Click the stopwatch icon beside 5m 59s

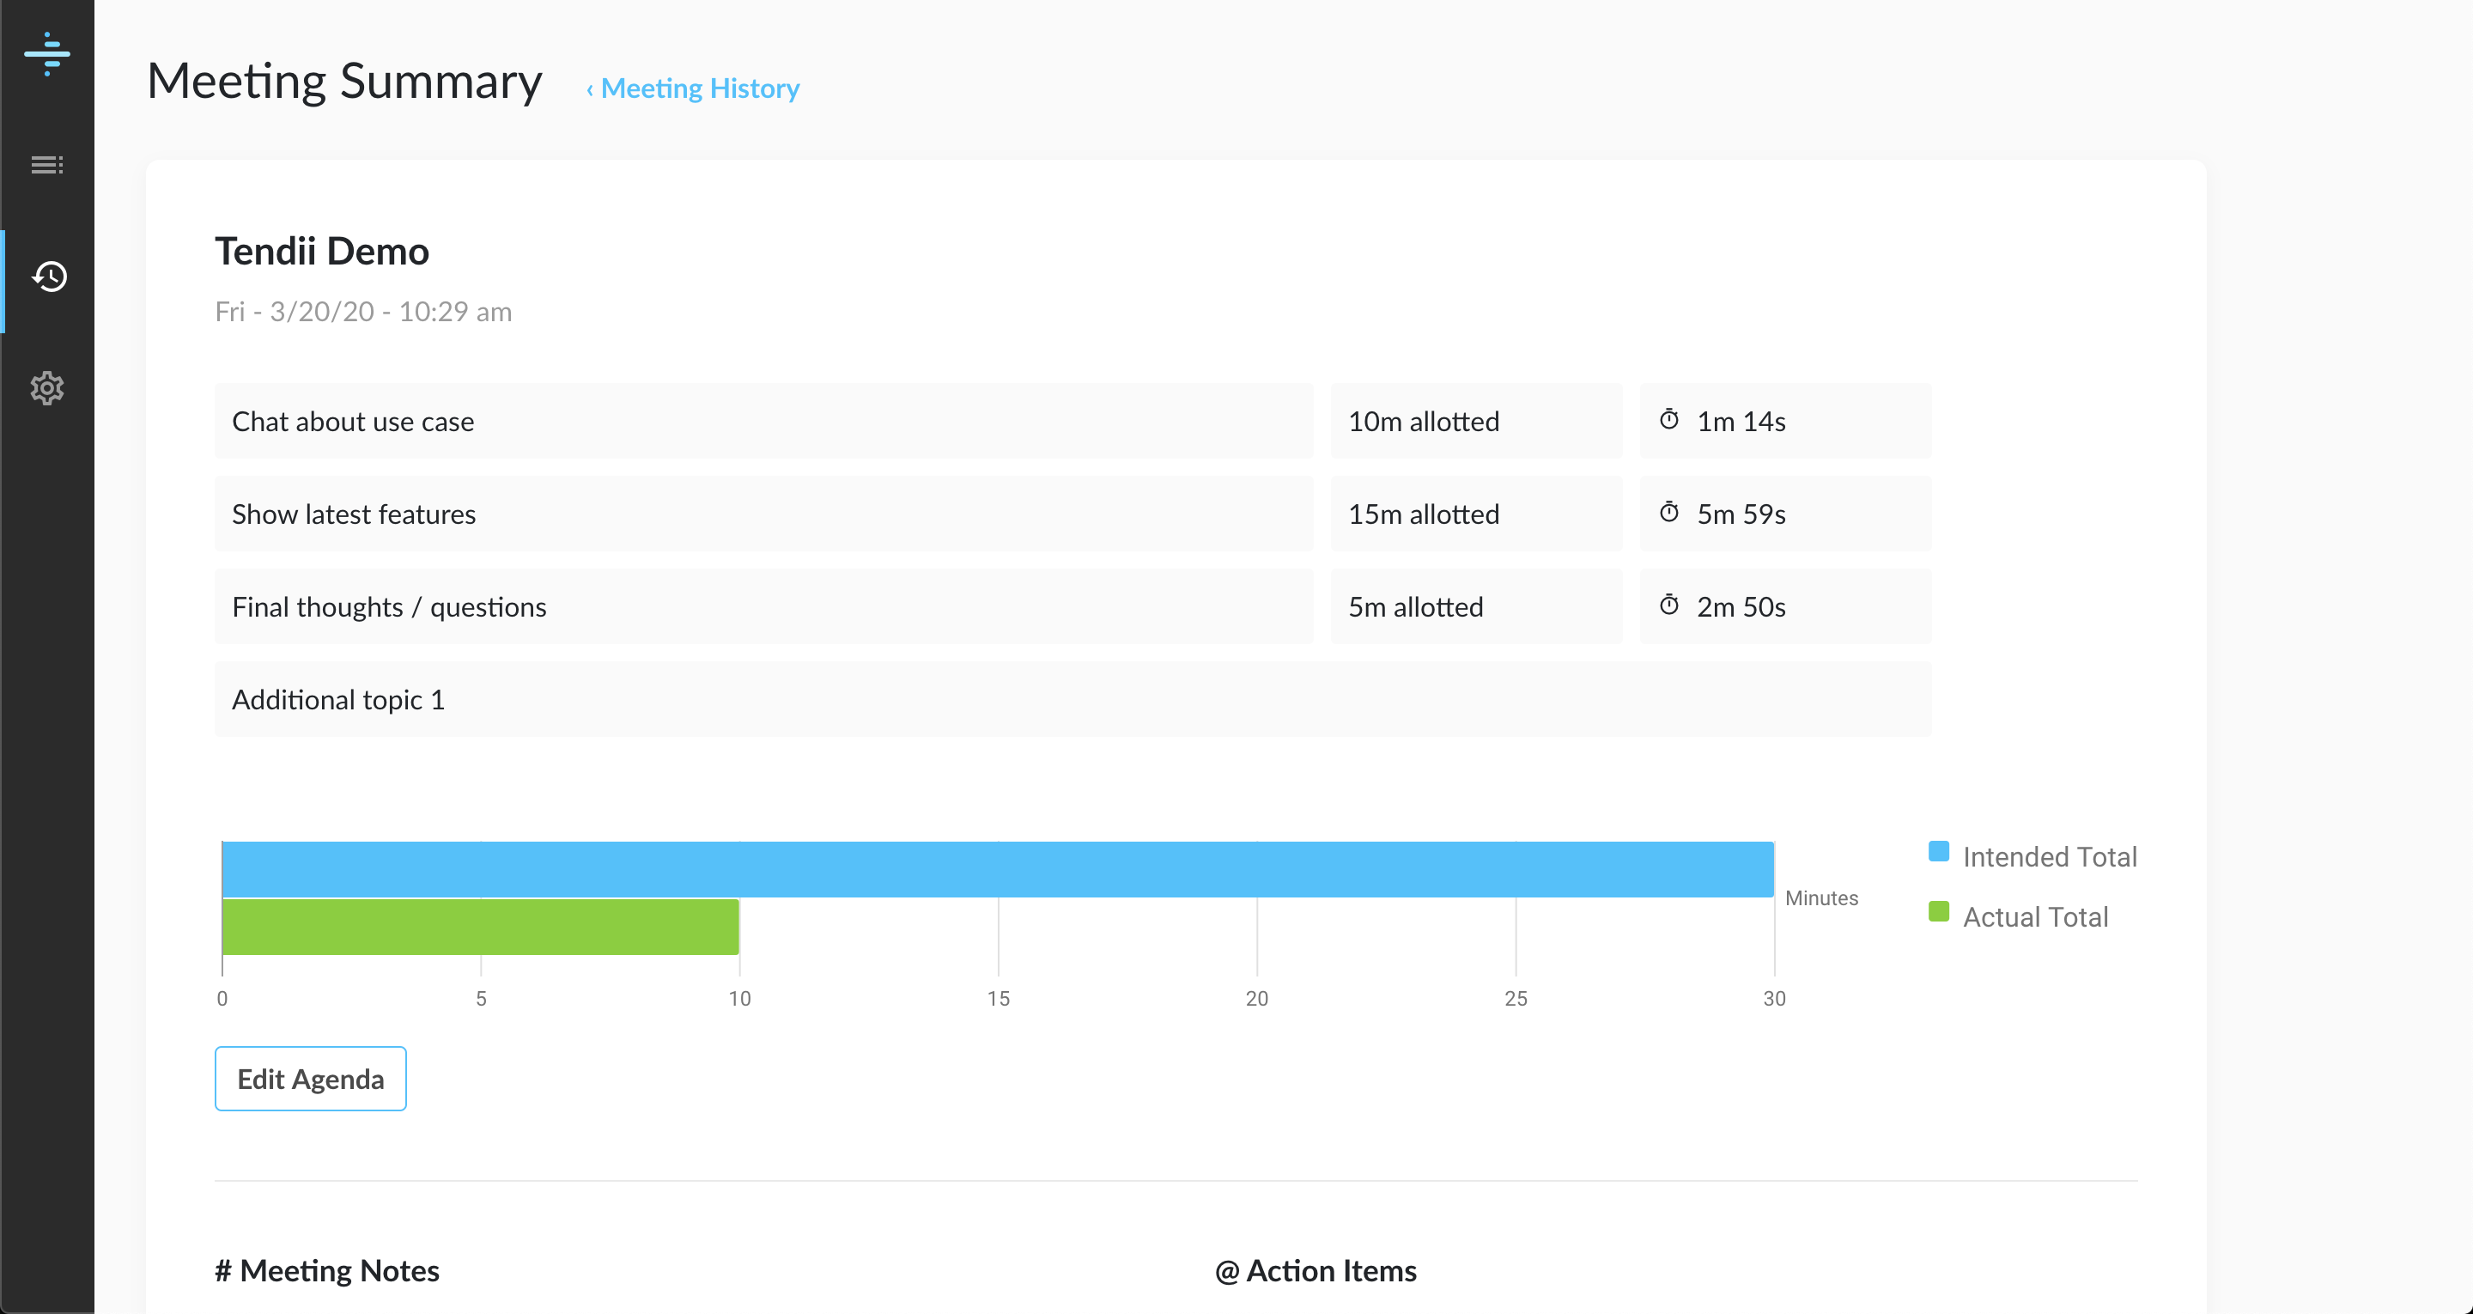click(1669, 513)
